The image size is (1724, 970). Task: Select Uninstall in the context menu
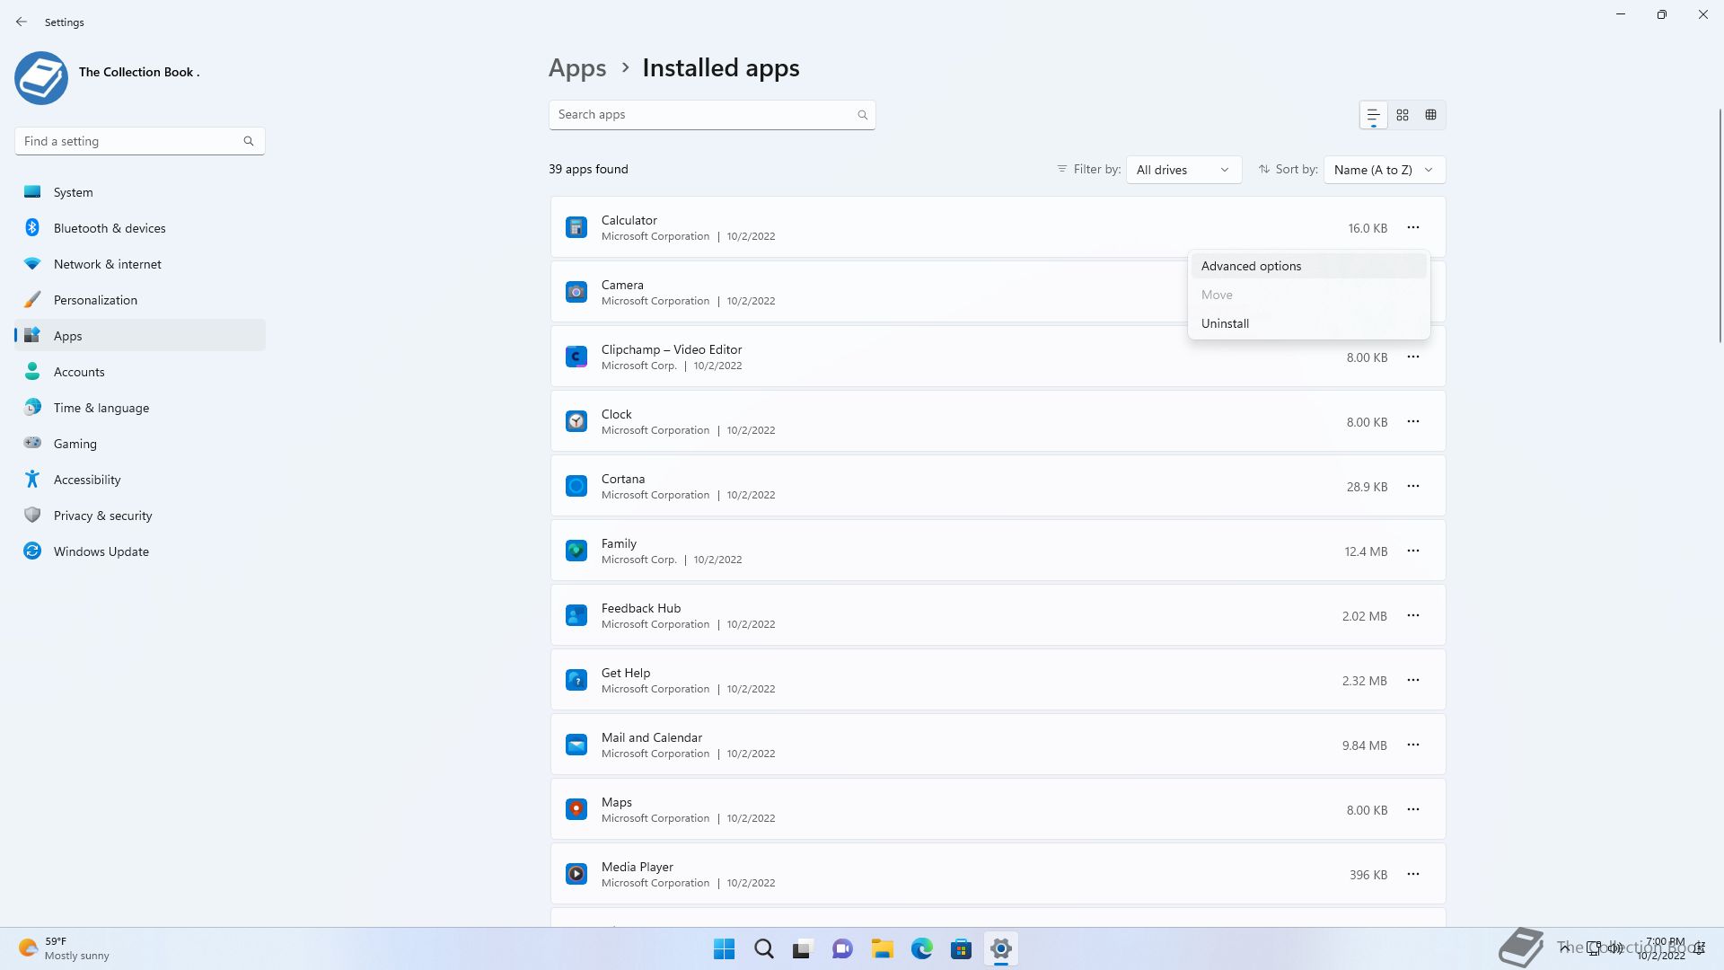(1225, 323)
